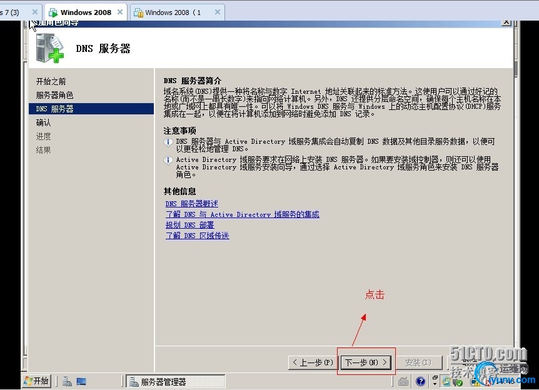Select 确认 step in wizard sidebar

(43, 122)
